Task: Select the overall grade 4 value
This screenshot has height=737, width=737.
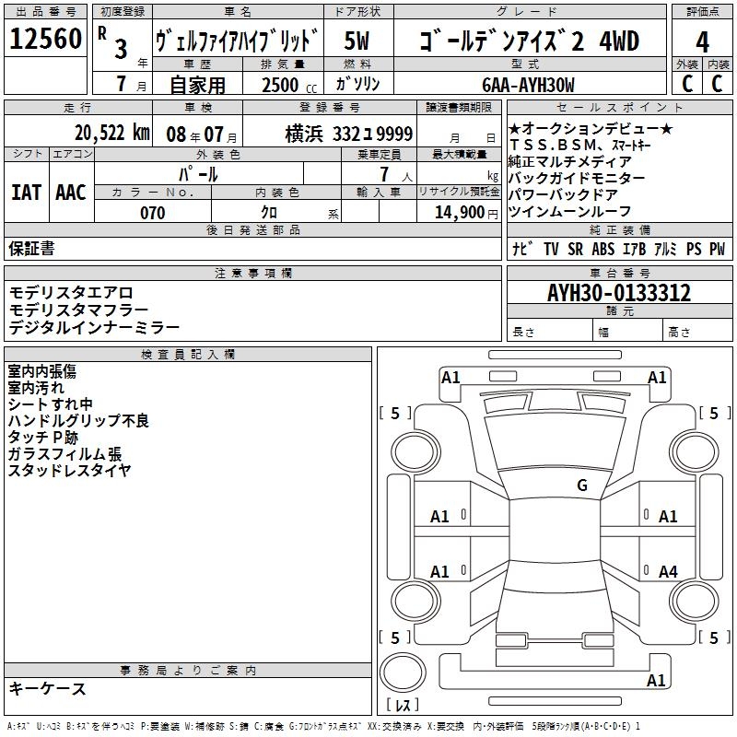Action: click(702, 41)
